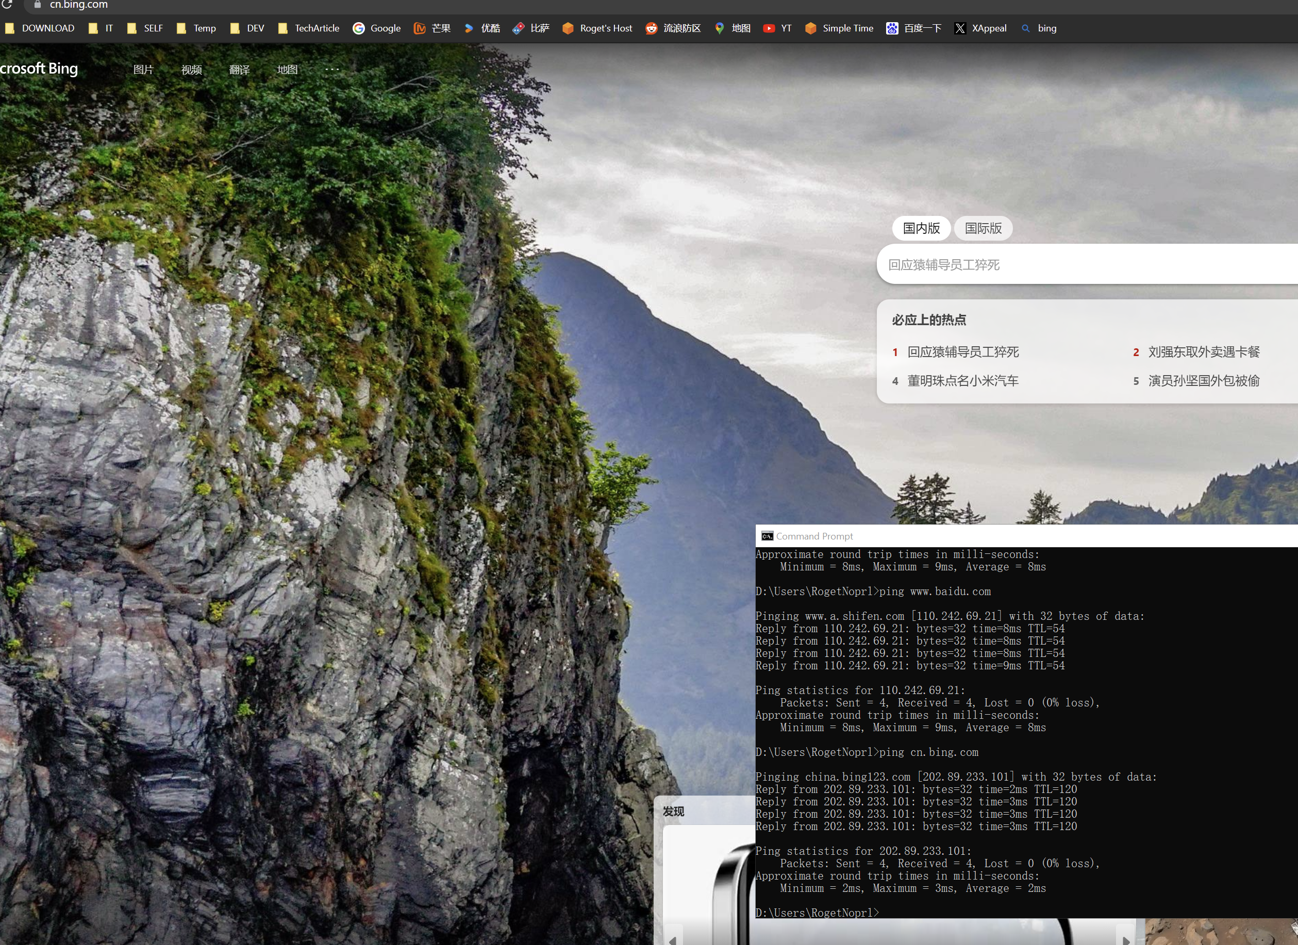Image resolution: width=1298 pixels, height=945 pixels.
Task: Open the YT YouTube bookmark
Action: tap(778, 28)
